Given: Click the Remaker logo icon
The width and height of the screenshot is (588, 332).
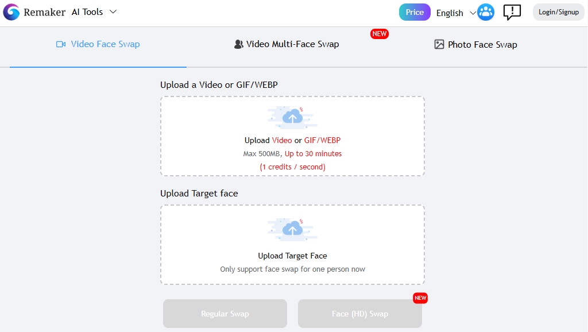Looking at the screenshot, I should pos(11,11).
